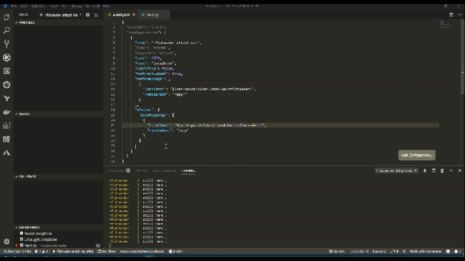Open the Debug menu

point(76,6)
